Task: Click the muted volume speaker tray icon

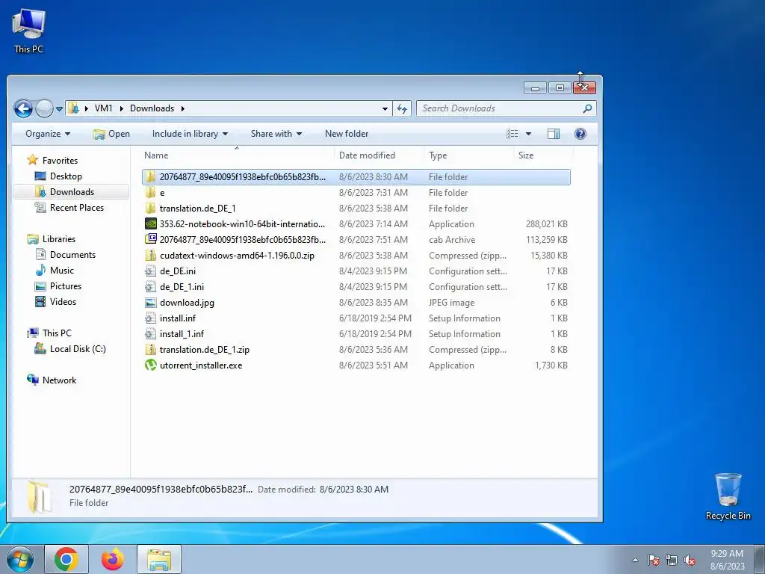Action: 690,560
